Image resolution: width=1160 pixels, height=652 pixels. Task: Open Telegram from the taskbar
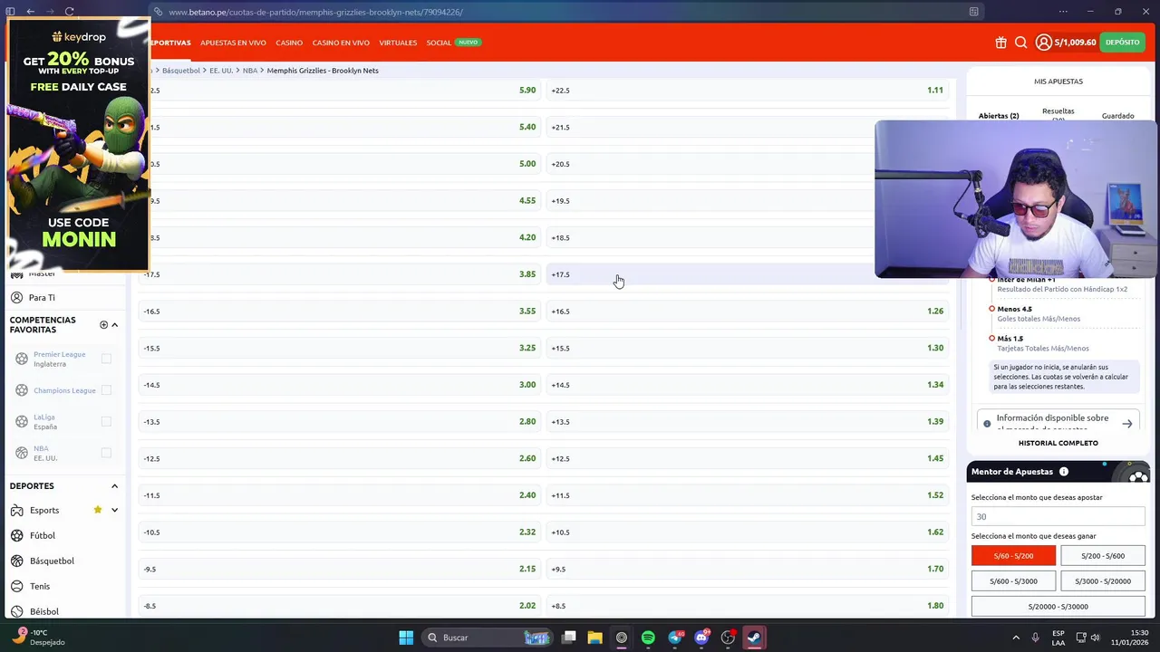pos(675,638)
